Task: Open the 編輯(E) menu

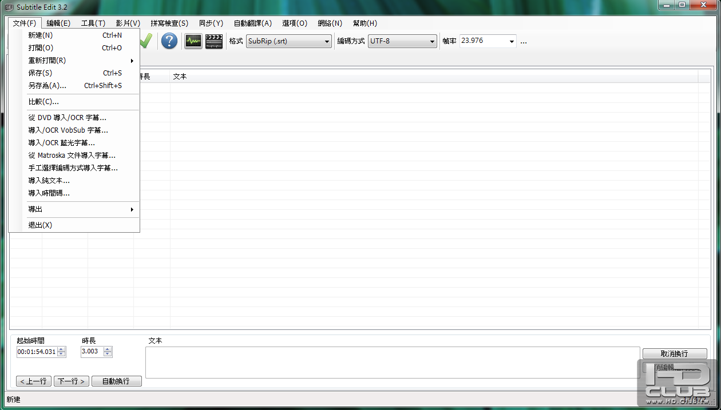Action: coord(58,23)
